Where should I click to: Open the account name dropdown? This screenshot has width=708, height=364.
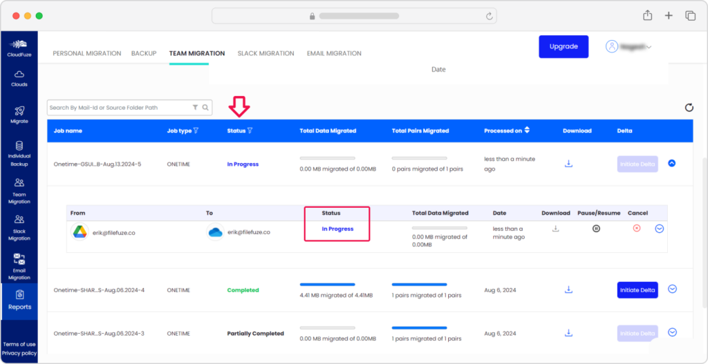(636, 46)
